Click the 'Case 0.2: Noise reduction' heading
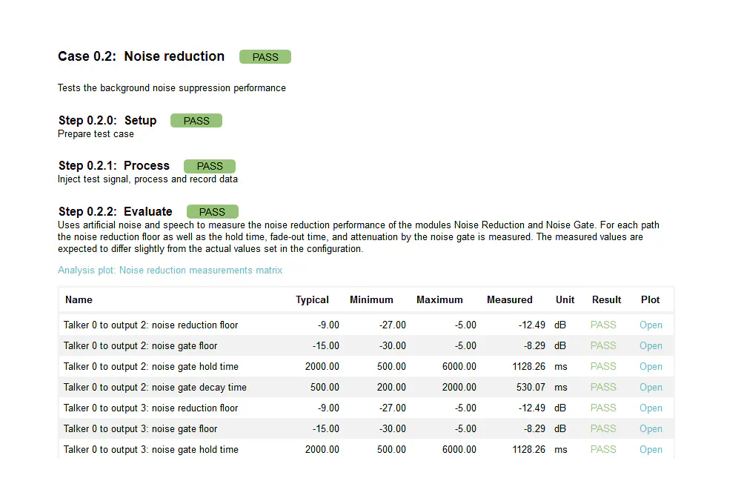Image resolution: width=741 pixels, height=504 pixels. tap(142, 56)
